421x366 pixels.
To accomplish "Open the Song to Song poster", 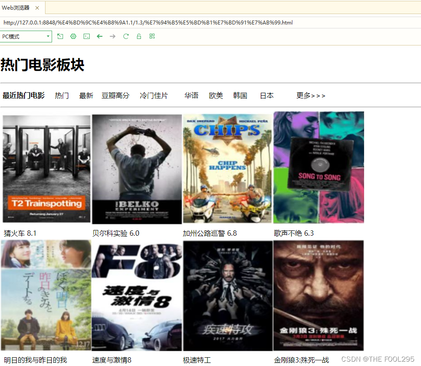I will [x=319, y=167].
